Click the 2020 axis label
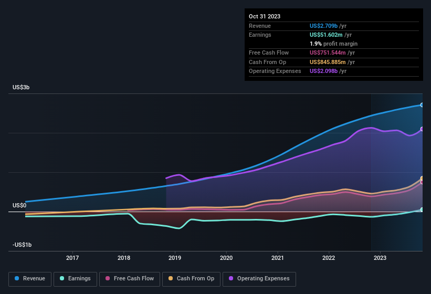The width and height of the screenshot is (431, 294). 226,258
